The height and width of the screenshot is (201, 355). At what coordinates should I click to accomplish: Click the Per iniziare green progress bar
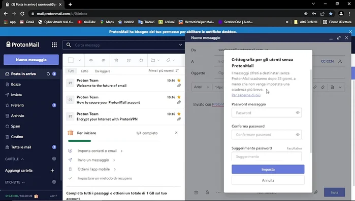click(x=79, y=141)
